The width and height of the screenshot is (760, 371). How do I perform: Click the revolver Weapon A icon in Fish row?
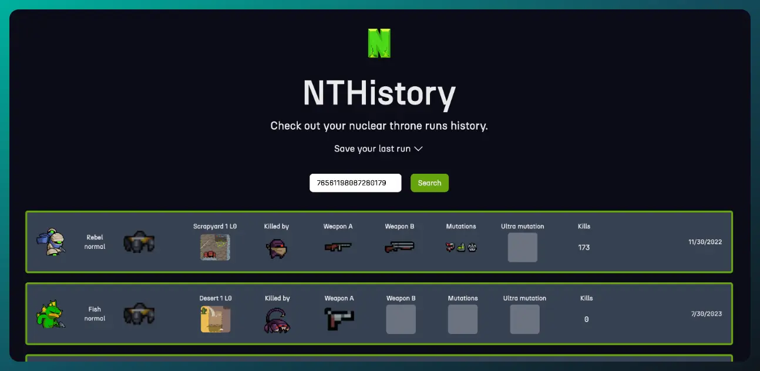point(339,319)
